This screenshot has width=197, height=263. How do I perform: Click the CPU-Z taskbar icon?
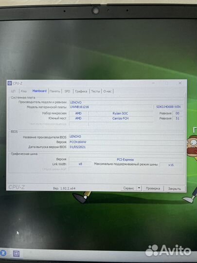coord(16,254)
